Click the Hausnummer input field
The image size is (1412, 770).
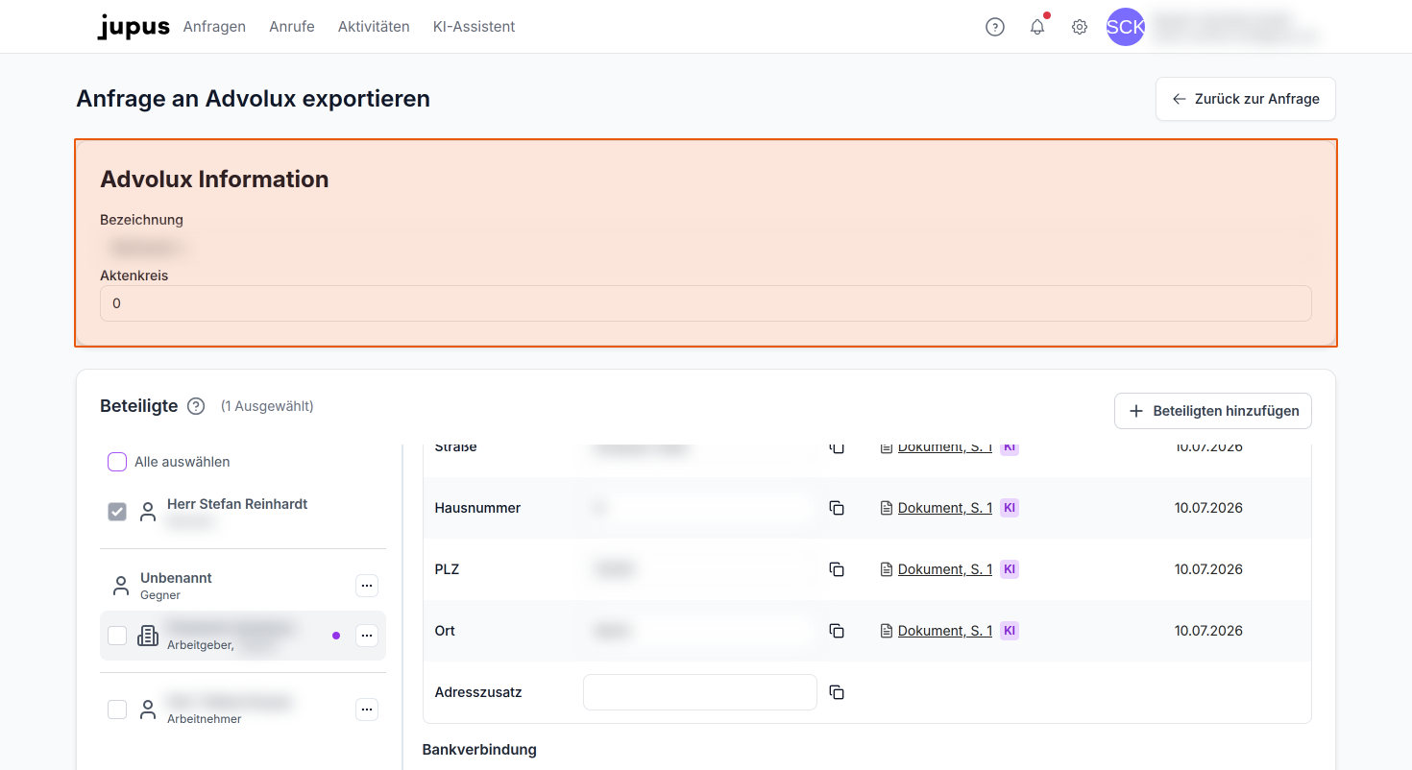tap(700, 508)
